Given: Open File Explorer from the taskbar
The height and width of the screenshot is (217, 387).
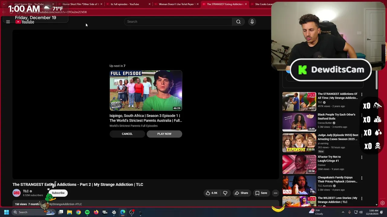Looking at the screenshot, I should [x=70, y=212].
